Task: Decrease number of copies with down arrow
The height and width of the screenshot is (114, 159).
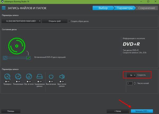Action: tap(135, 84)
